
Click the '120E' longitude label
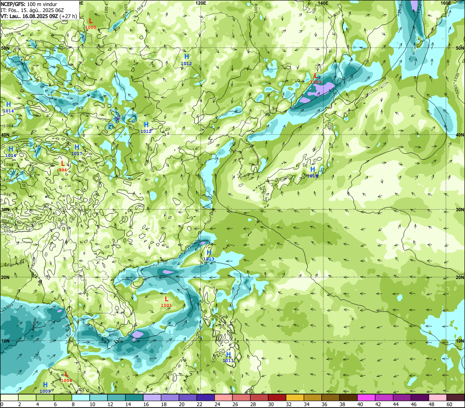201,3
